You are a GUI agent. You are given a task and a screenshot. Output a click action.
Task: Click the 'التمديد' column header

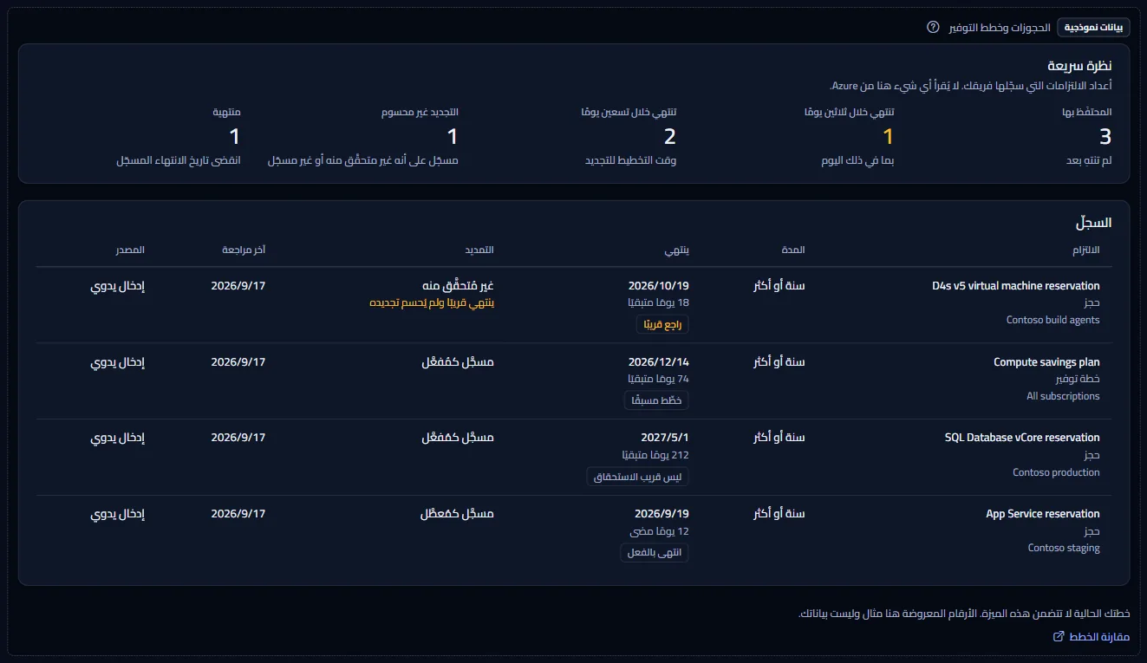(x=479, y=250)
